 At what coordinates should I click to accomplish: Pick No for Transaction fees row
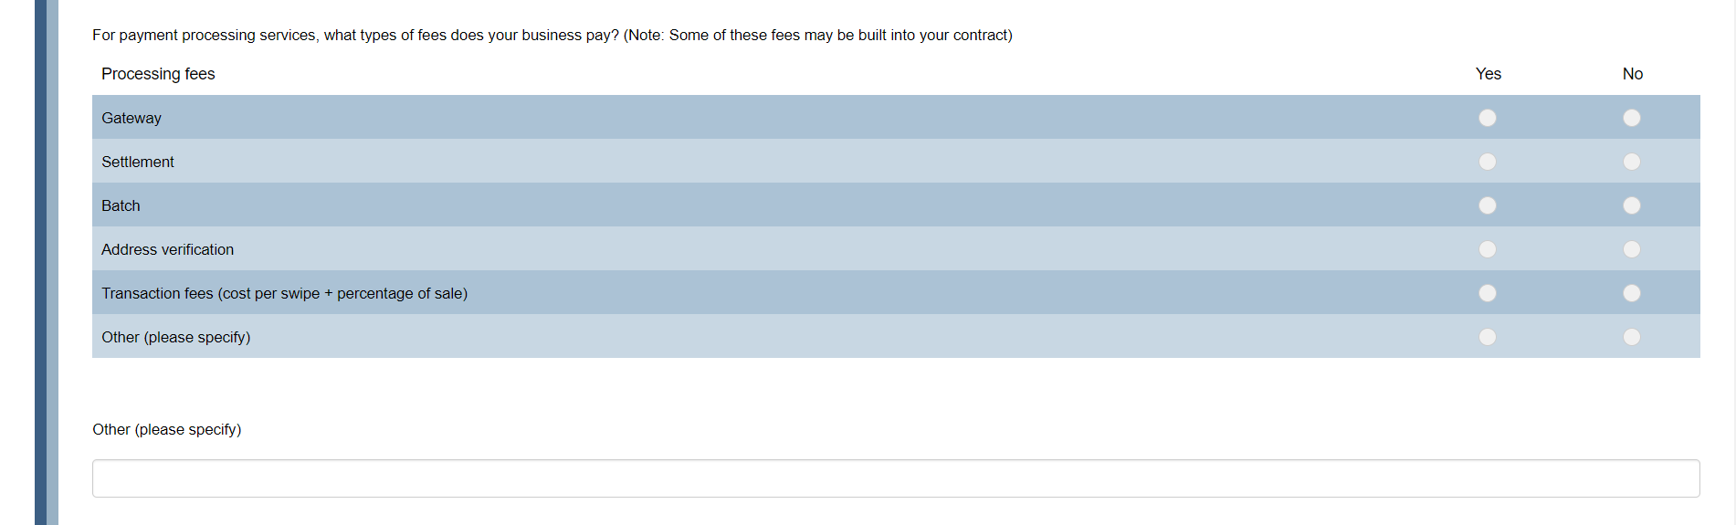[1632, 293]
